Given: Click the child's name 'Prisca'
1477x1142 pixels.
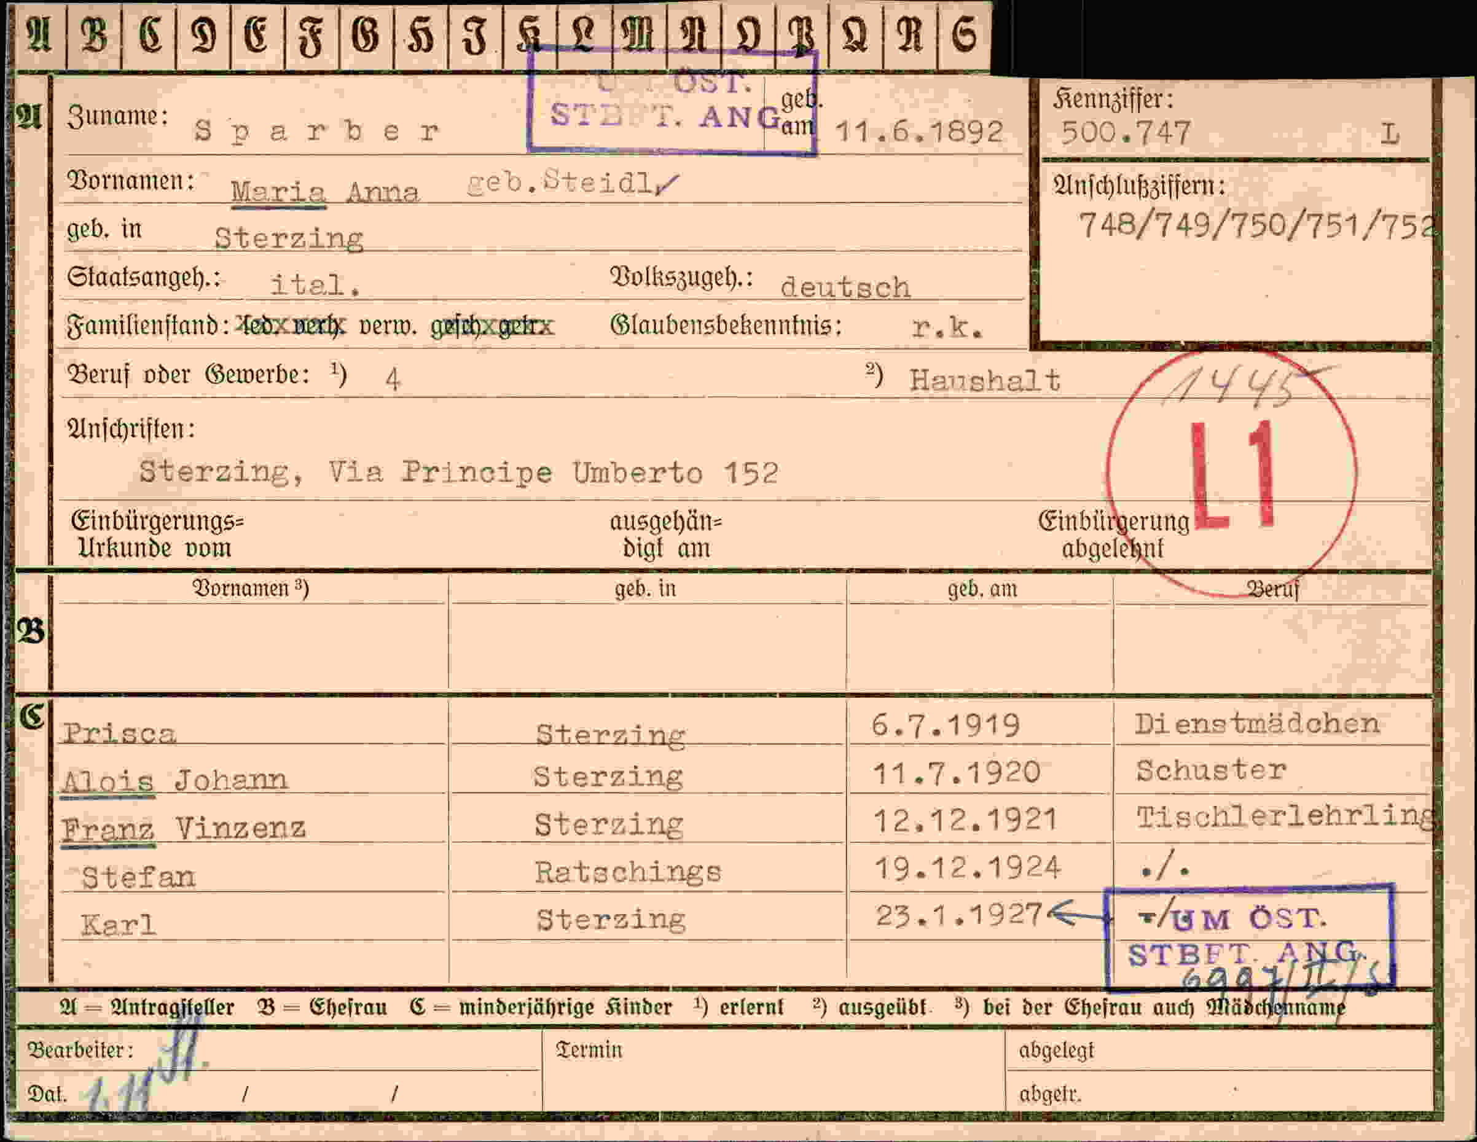Looking at the screenshot, I should point(120,733).
